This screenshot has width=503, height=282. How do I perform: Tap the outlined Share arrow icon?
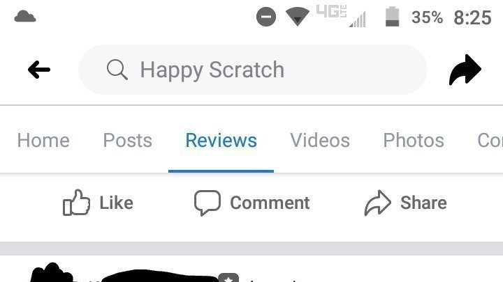coord(377,203)
